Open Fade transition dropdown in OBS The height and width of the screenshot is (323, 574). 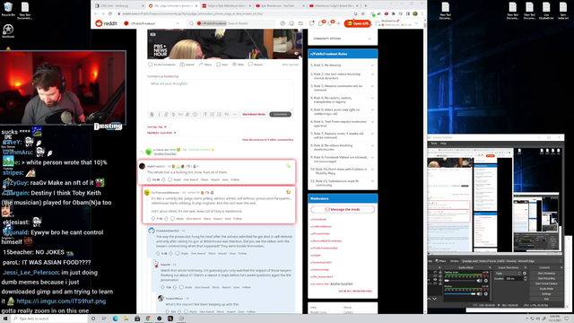click(x=508, y=273)
